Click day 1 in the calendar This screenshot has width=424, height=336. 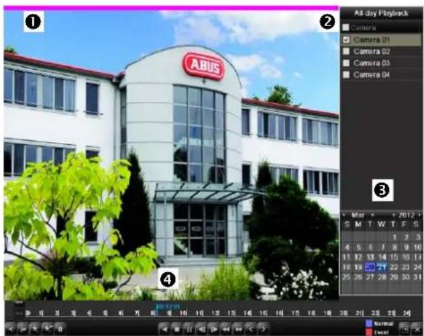[x=394, y=237]
